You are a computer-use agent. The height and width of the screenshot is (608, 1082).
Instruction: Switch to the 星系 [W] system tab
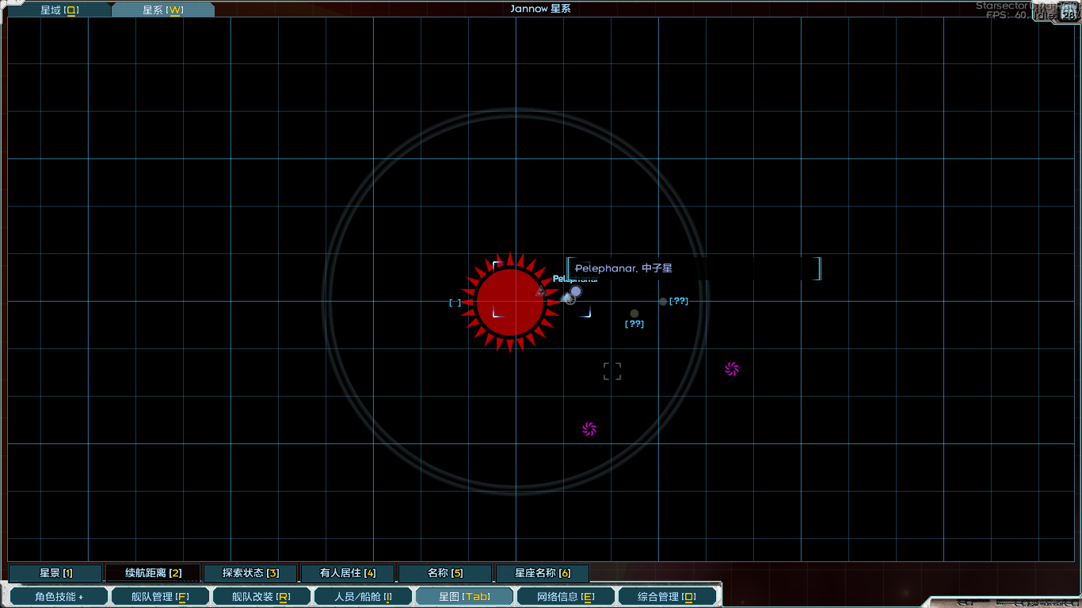pyautogui.click(x=162, y=9)
